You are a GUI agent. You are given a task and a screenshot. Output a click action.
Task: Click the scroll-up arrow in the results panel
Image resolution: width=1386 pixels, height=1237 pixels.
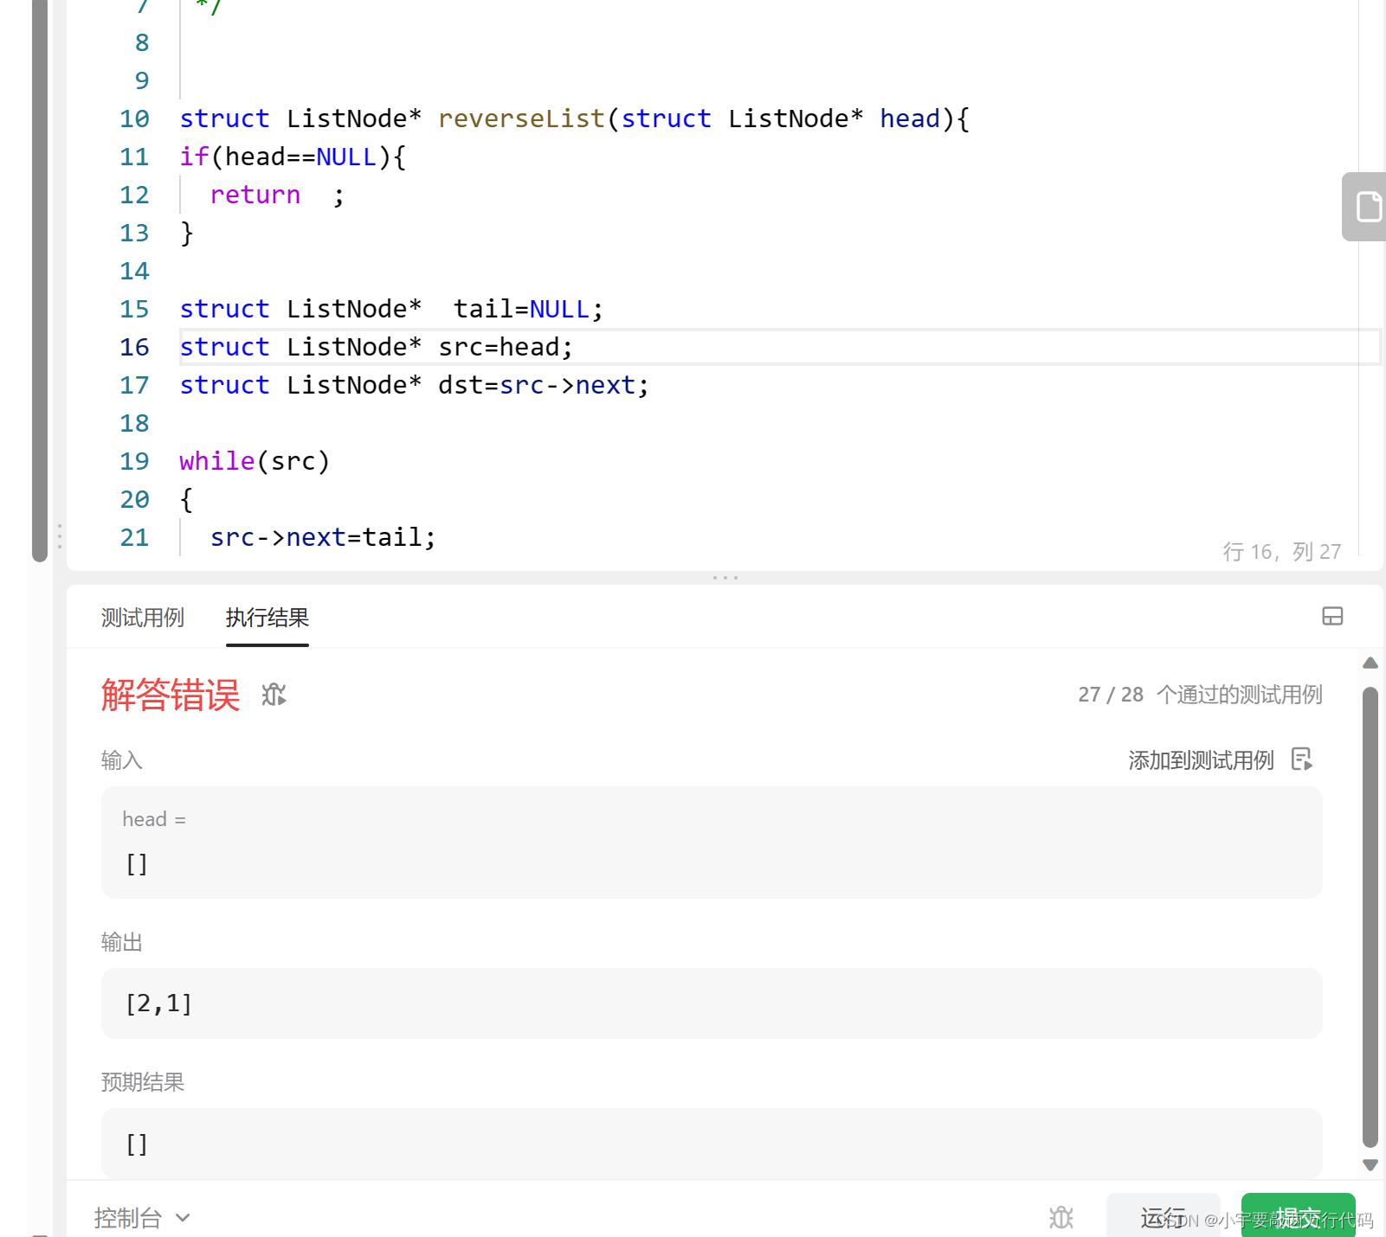point(1370,663)
